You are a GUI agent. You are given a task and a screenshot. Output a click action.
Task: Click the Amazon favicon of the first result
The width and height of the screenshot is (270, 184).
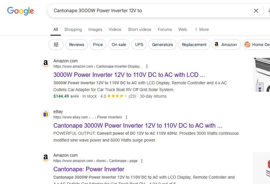(x=46, y=64)
